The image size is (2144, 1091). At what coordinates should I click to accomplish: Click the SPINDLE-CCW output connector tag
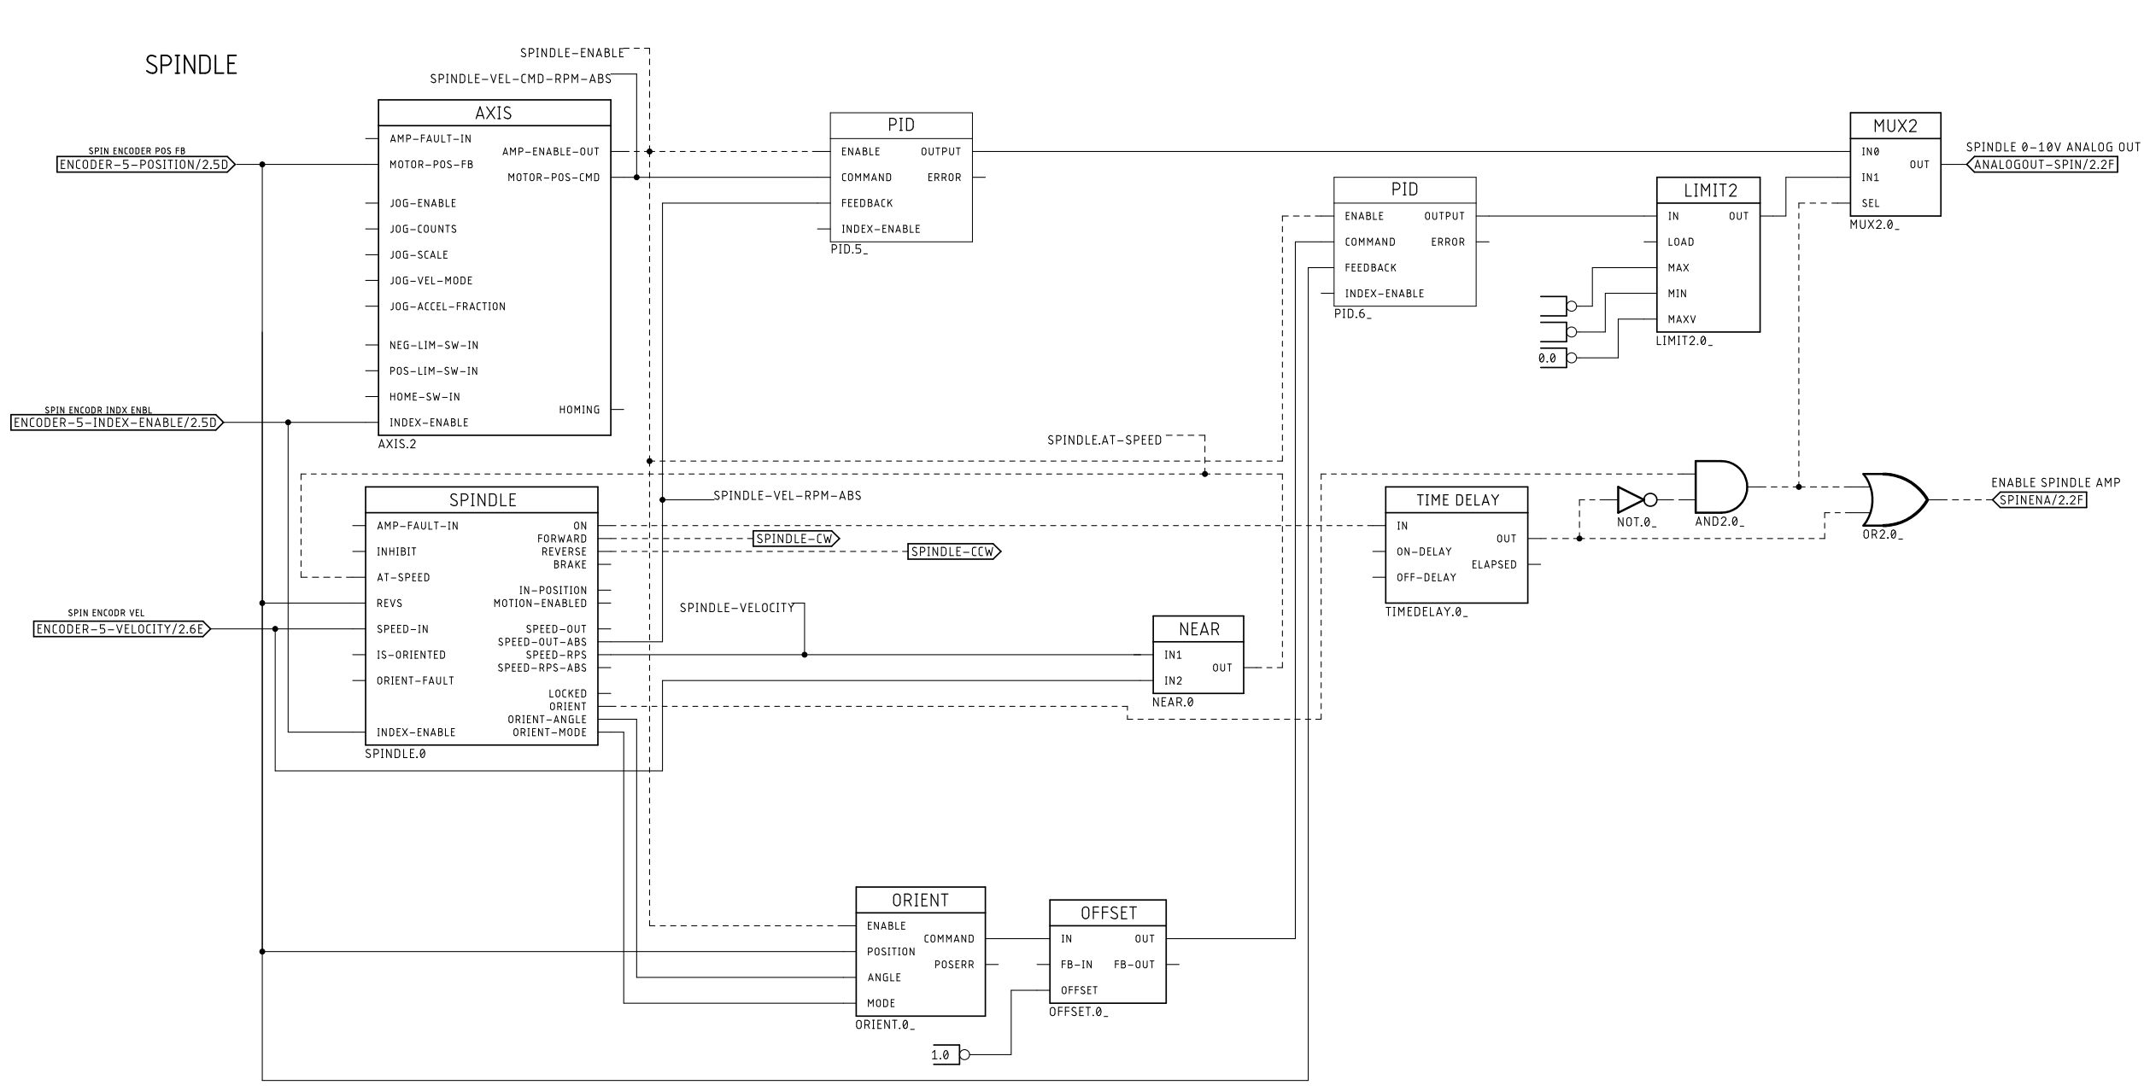click(953, 552)
